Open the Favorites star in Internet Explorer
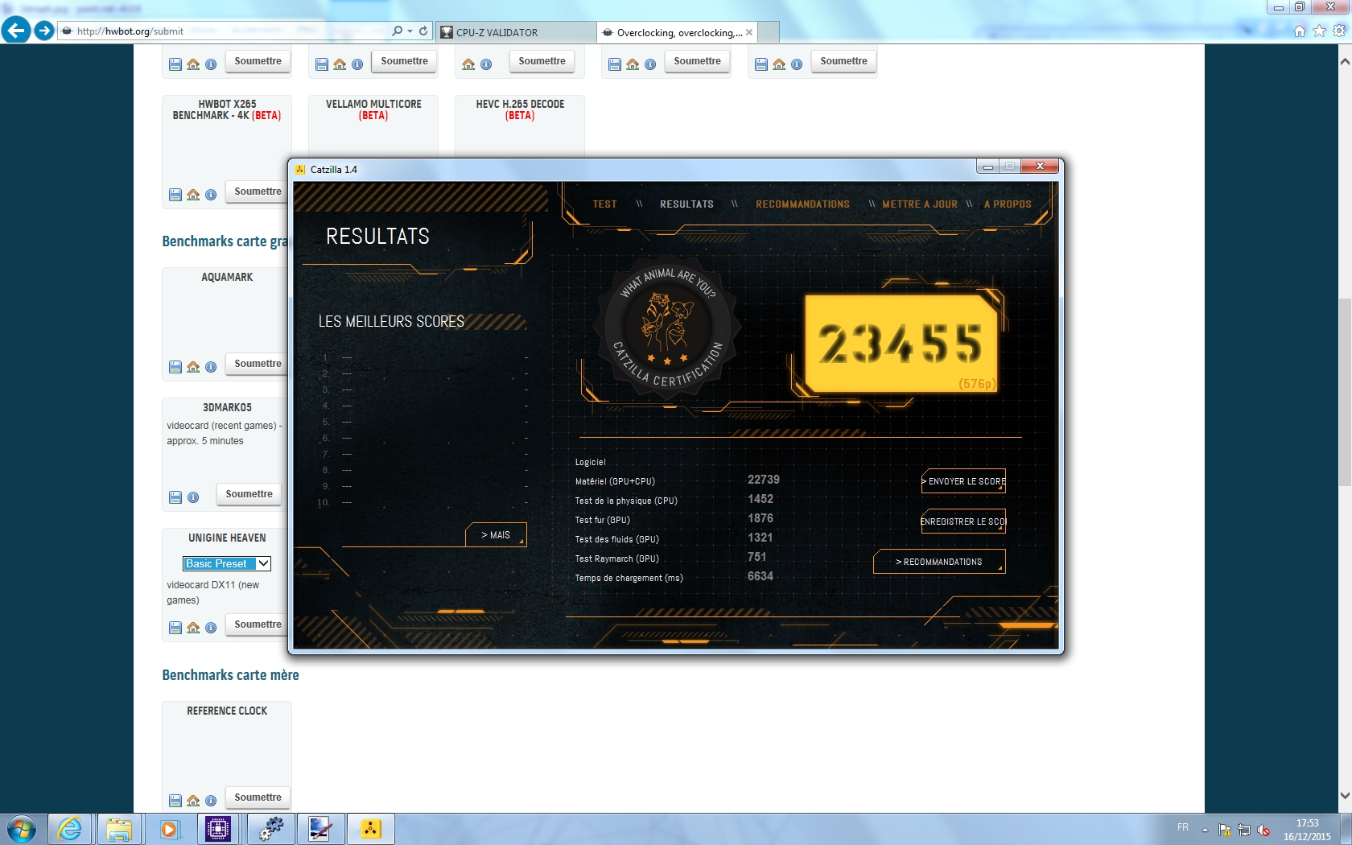The height and width of the screenshot is (845, 1352). point(1319,31)
